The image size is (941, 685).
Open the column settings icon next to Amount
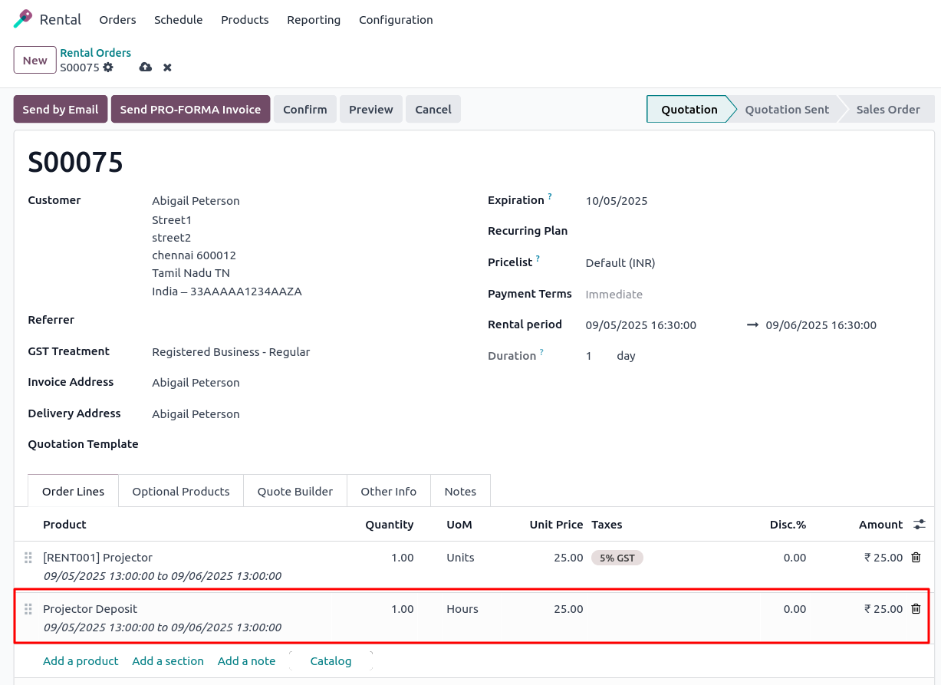(920, 525)
